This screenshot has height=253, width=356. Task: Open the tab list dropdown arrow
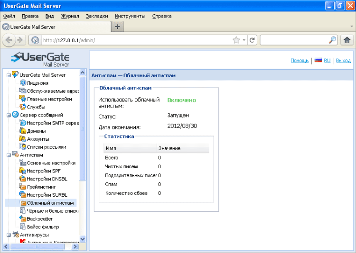[x=352, y=27]
